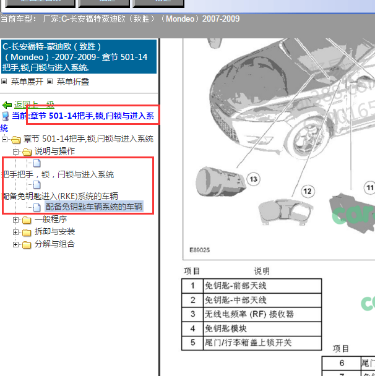Viewport: 375px width, 376px height.
Task: Click the computer icon beside 当前:章节
Action: click(x=6, y=116)
